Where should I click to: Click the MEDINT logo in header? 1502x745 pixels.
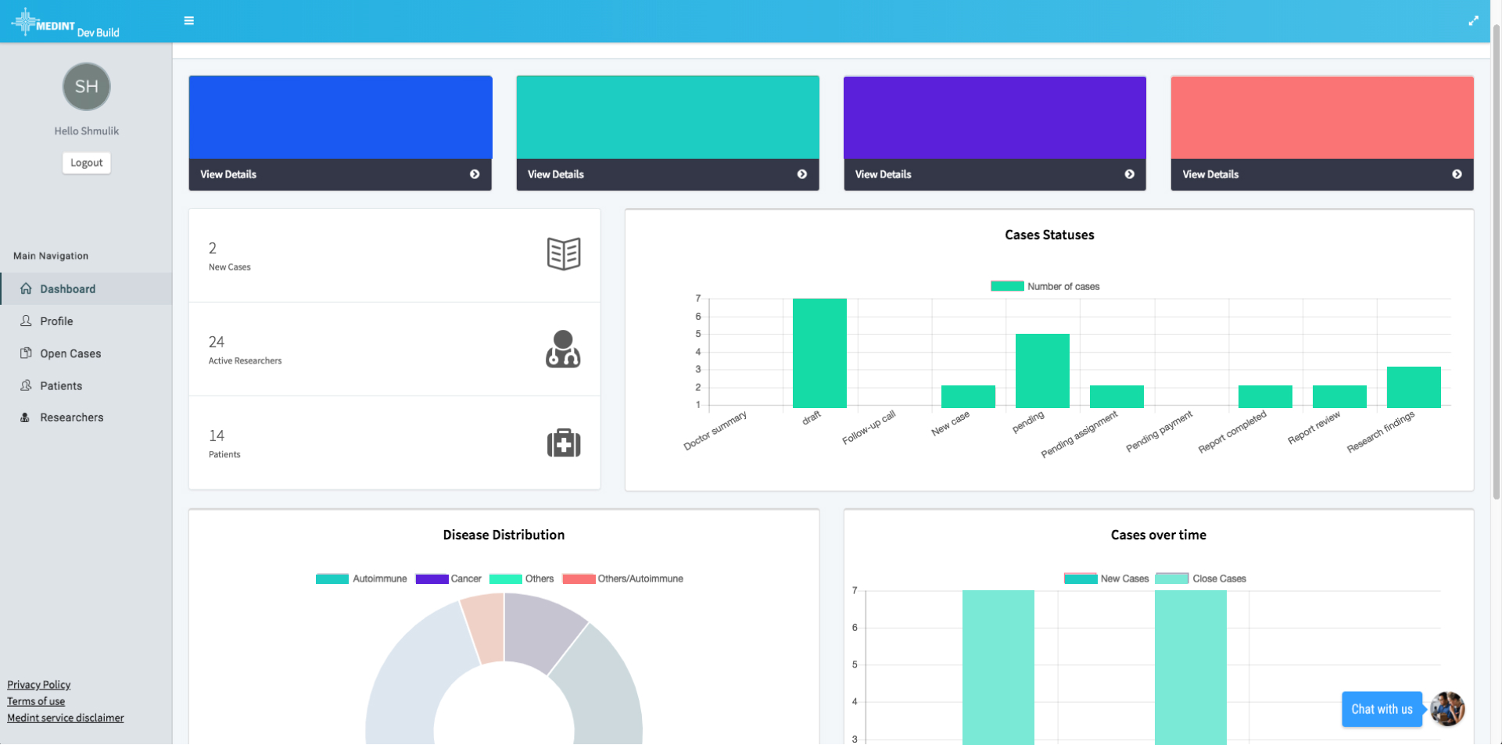[66, 23]
